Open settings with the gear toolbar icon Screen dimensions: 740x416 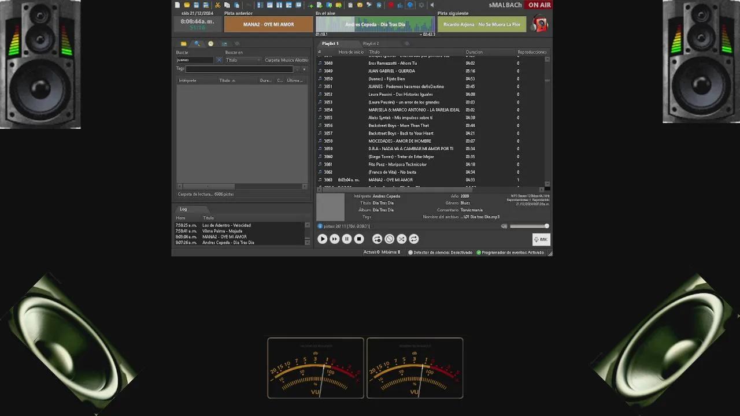pyautogui.click(x=421, y=5)
